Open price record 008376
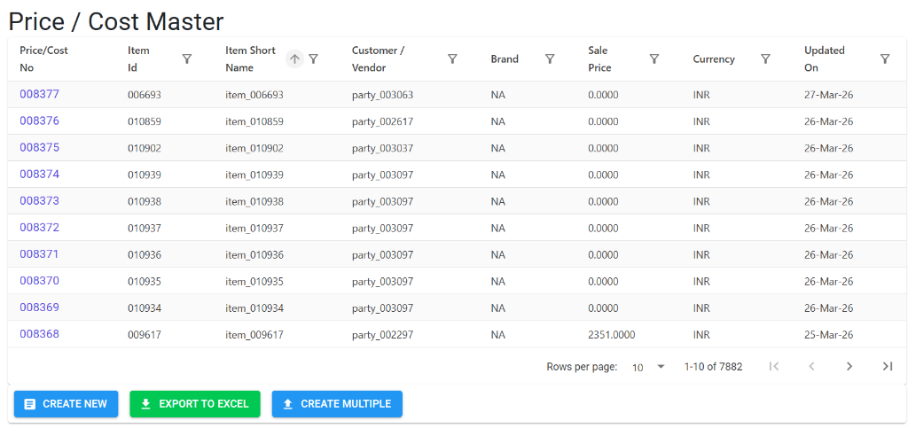 (39, 121)
